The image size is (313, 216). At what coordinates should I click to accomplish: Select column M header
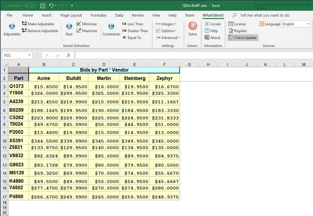(304, 64)
